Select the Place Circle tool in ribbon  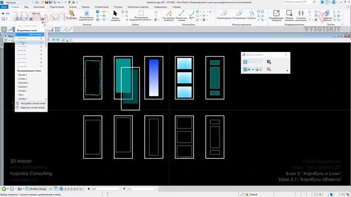coord(197,11)
